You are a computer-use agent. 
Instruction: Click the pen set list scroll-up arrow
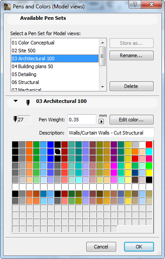(103, 43)
